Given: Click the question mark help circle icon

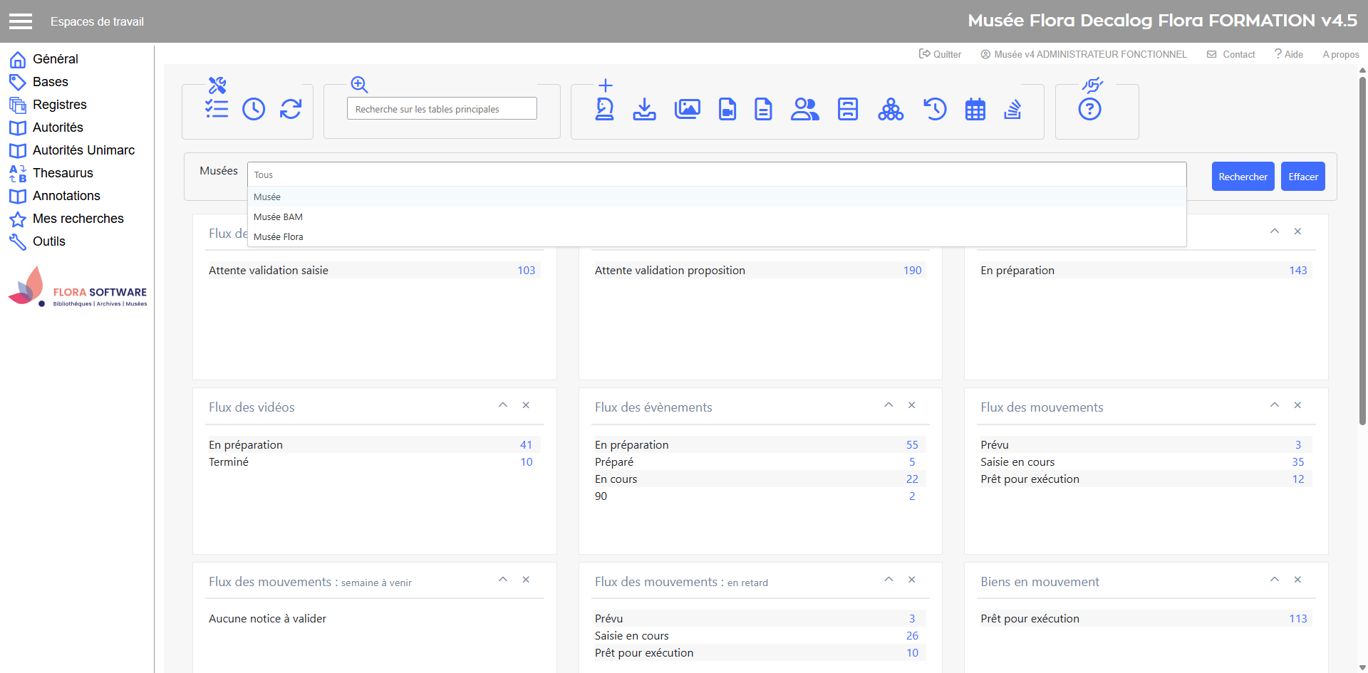Looking at the screenshot, I should point(1089,110).
